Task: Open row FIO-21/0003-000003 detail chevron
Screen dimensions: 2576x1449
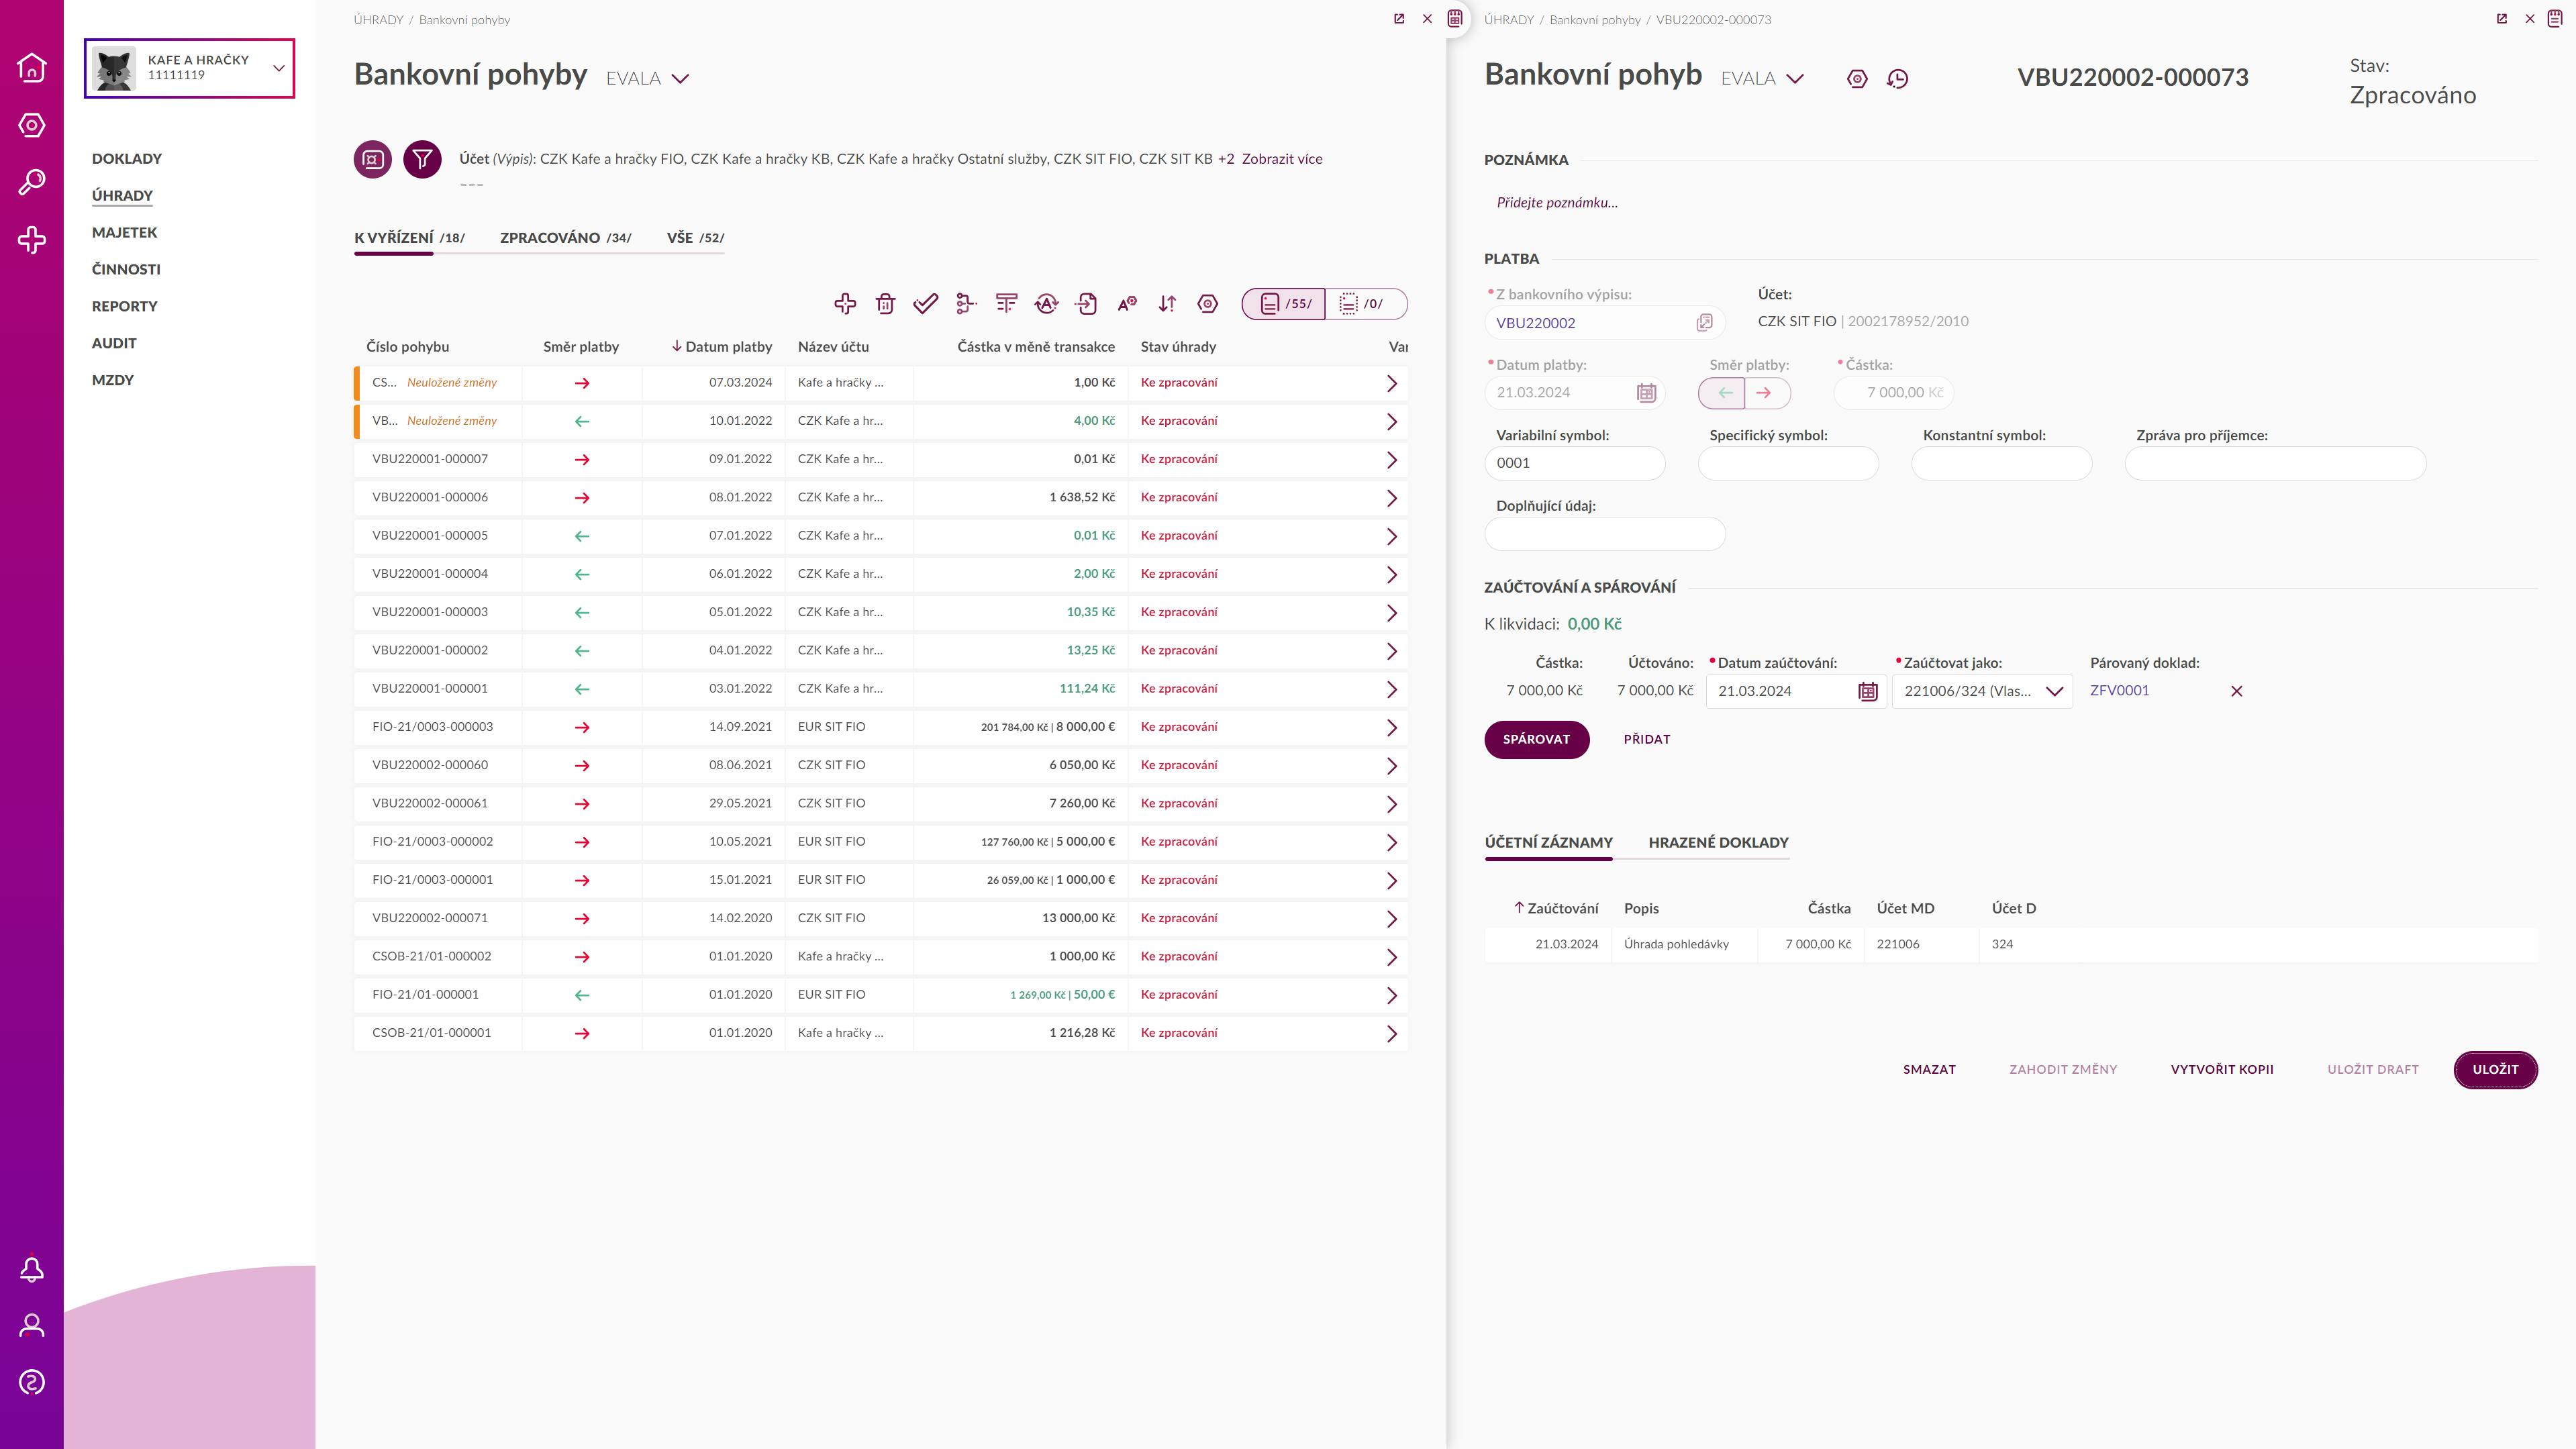Action: [x=1391, y=728]
